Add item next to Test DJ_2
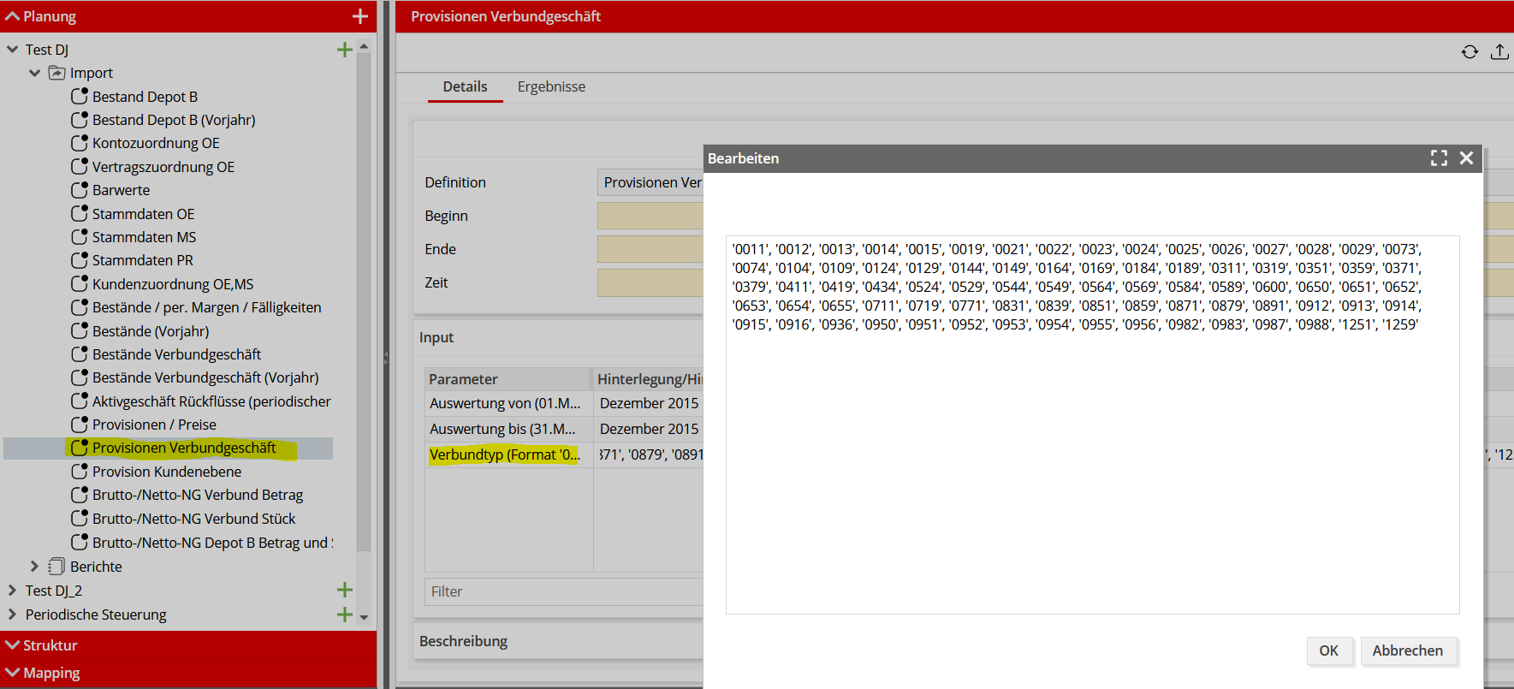Screen dimensions: 1514x689 (x=345, y=590)
